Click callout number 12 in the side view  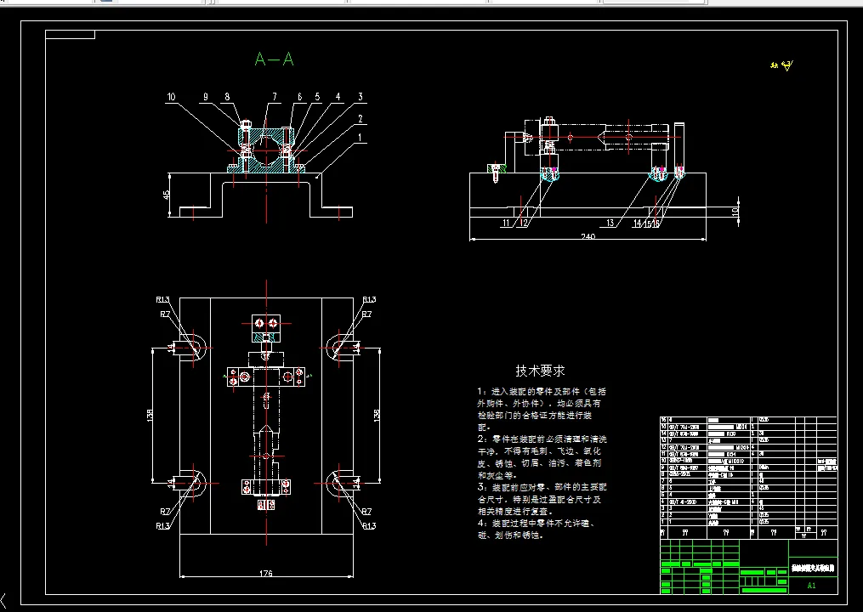(x=524, y=223)
